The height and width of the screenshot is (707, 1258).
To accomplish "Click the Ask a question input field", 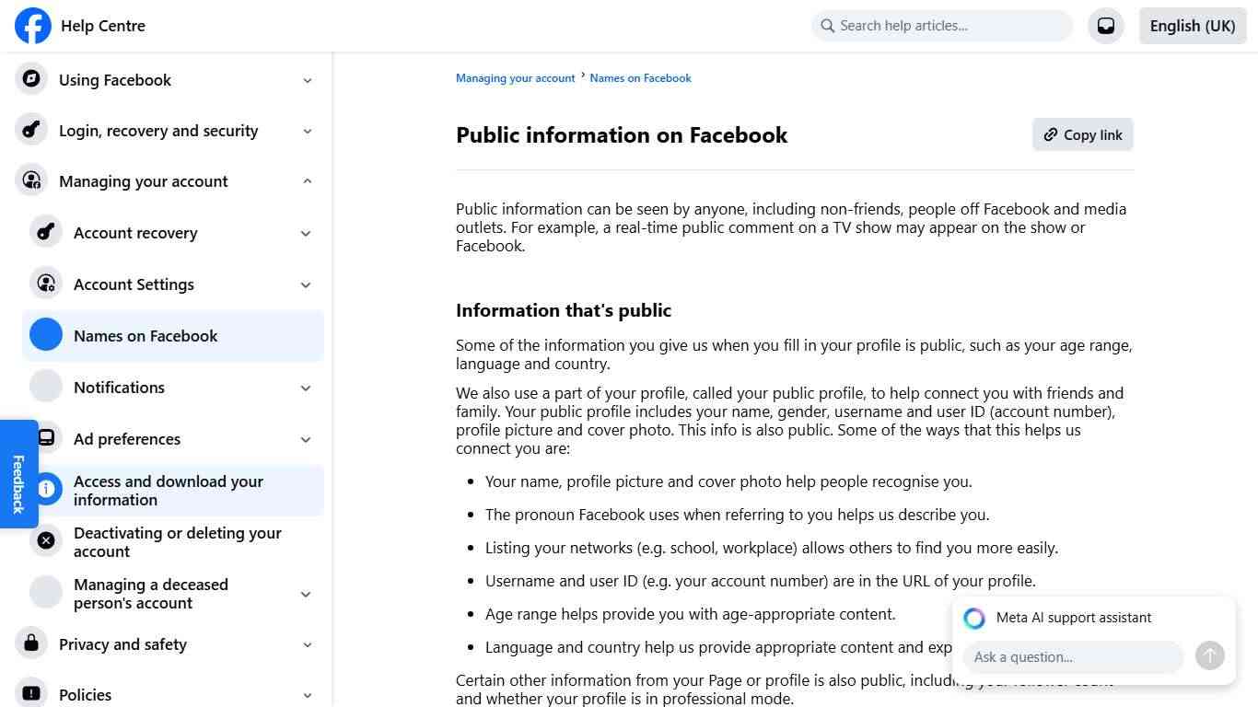I will point(1072,656).
